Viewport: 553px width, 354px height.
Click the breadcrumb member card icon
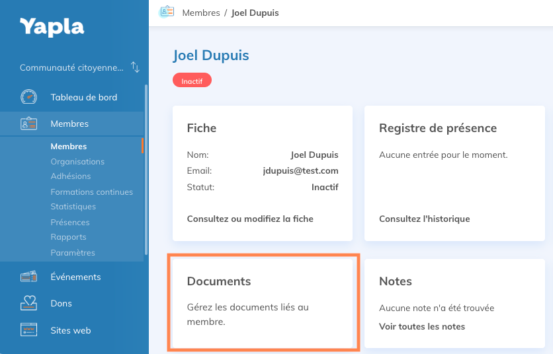coord(167,13)
